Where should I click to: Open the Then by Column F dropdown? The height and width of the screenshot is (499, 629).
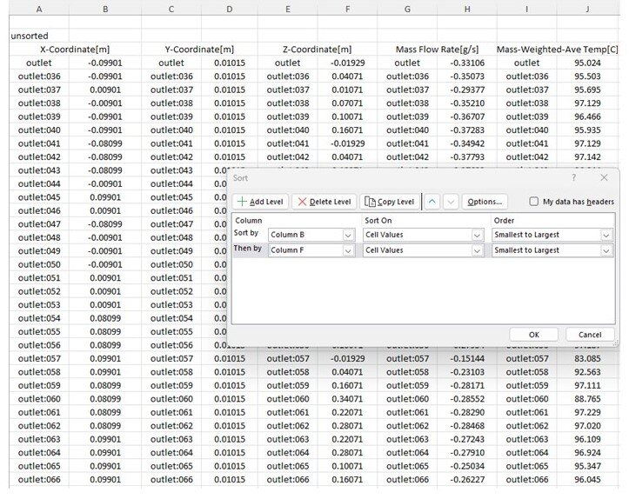tap(348, 250)
